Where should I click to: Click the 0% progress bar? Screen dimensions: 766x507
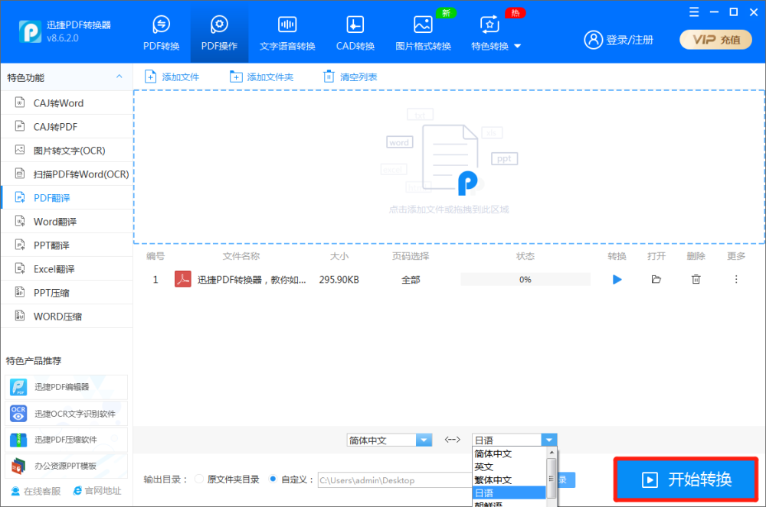[x=525, y=279]
